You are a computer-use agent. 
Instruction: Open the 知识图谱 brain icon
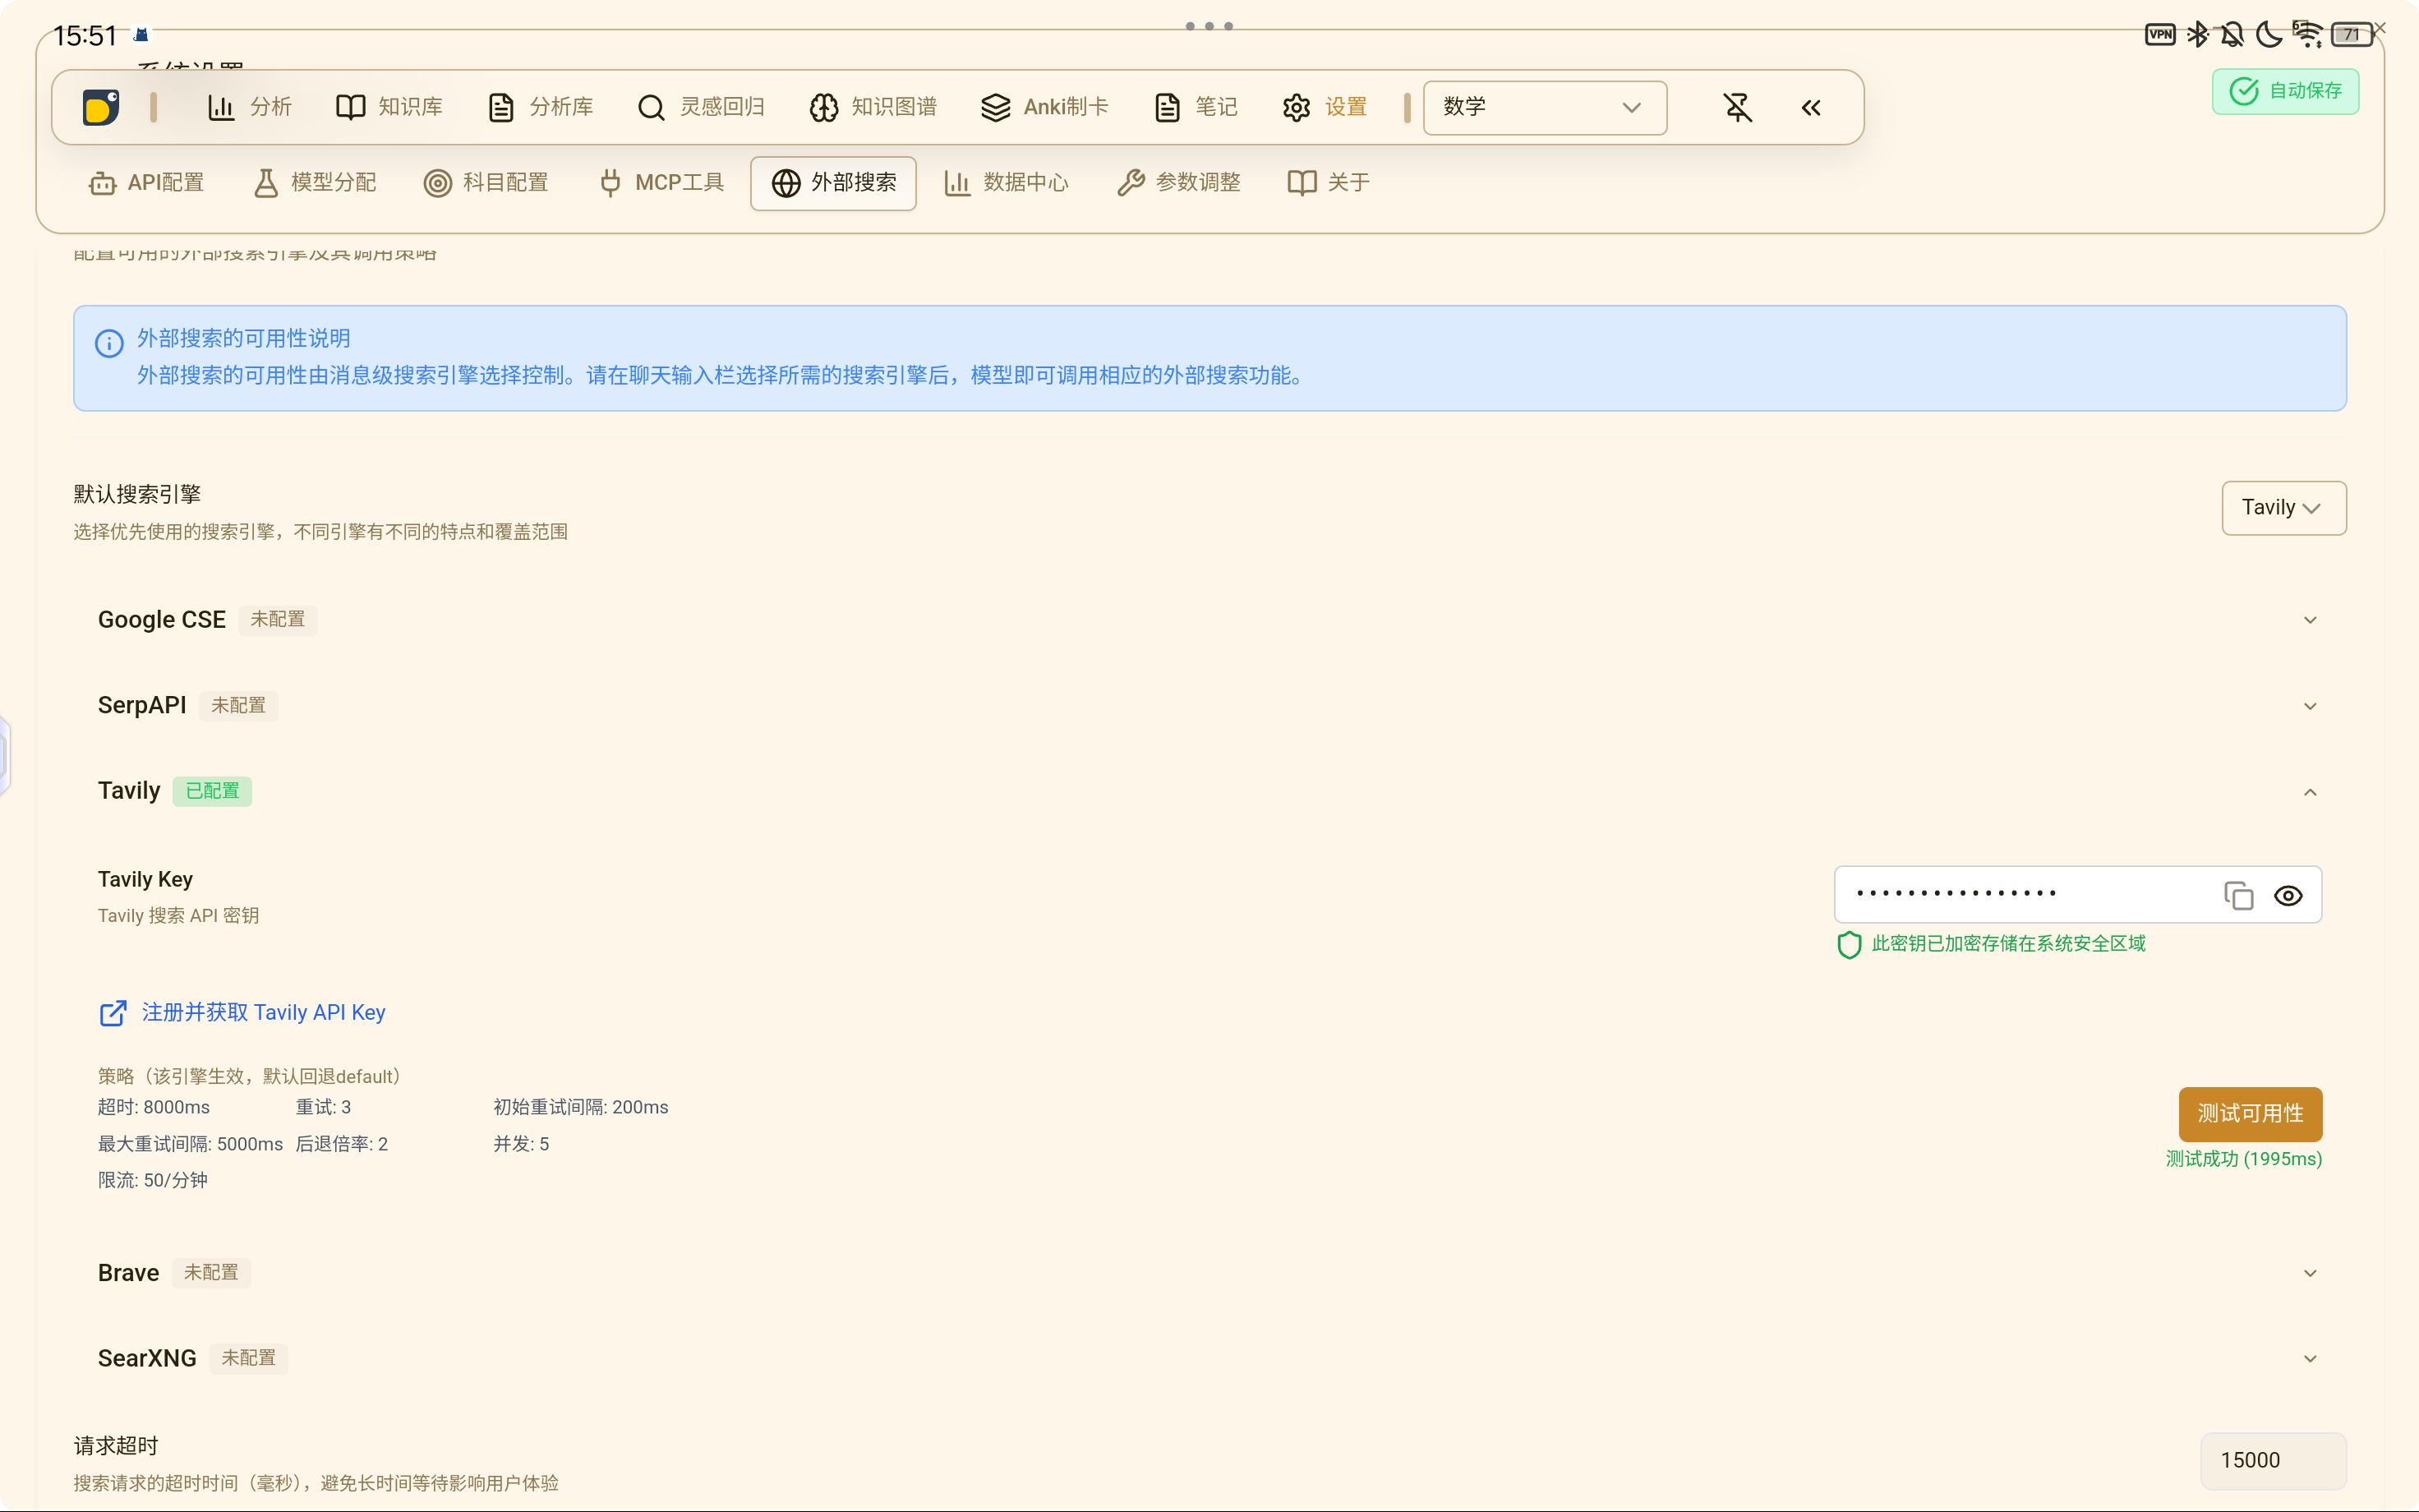click(x=823, y=107)
